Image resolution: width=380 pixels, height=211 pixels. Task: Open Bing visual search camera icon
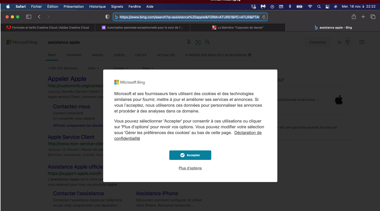coord(198,42)
